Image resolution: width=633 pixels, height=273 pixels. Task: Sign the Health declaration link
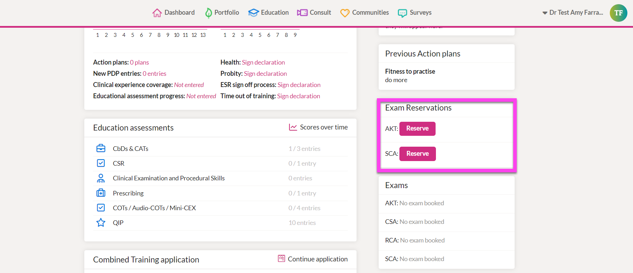point(263,62)
